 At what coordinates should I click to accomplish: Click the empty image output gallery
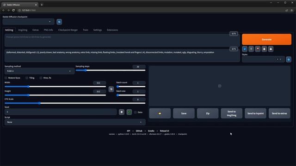(220, 86)
